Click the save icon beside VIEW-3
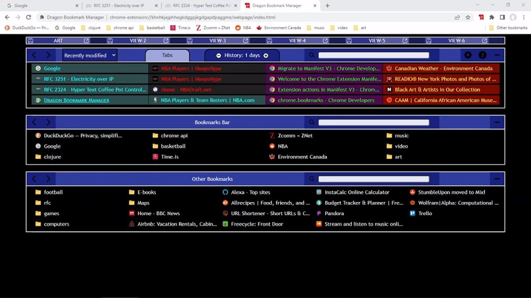The image size is (531, 298). (190, 41)
